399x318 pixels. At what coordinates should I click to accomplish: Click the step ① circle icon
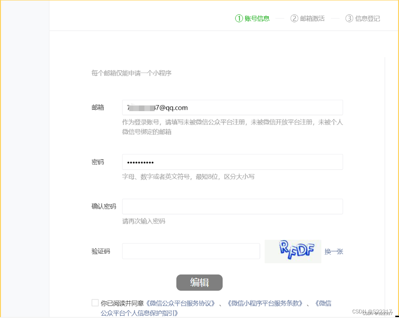(x=238, y=19)
